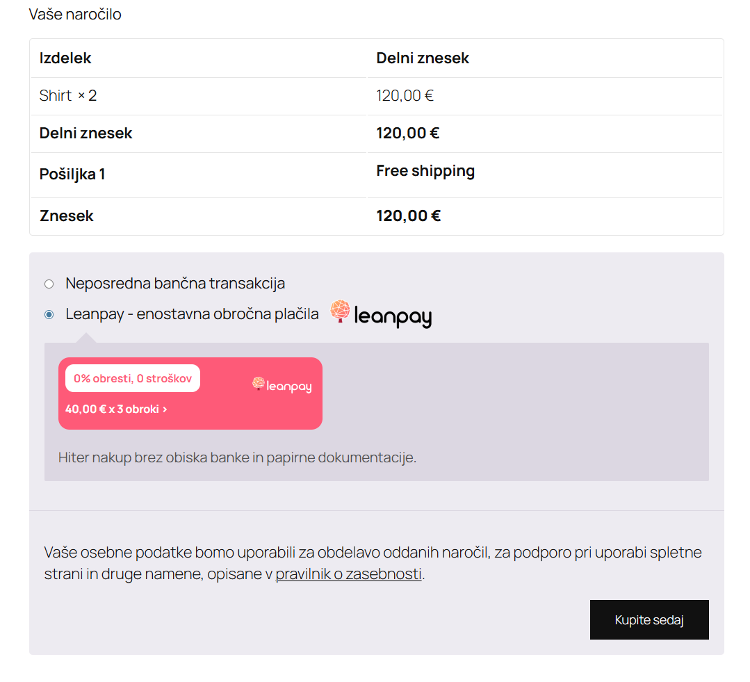Click the Leanpay logo inside the pink widget
Viewport: 750px width, 682px height.
point(282,385)
